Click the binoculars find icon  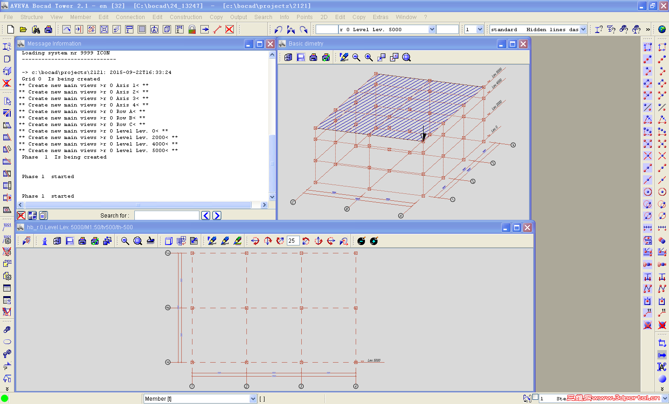tap(36, 29)
